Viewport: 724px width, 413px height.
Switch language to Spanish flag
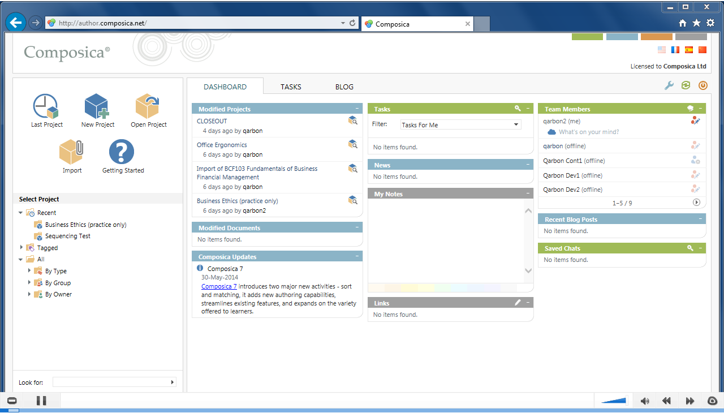(689, 50)
